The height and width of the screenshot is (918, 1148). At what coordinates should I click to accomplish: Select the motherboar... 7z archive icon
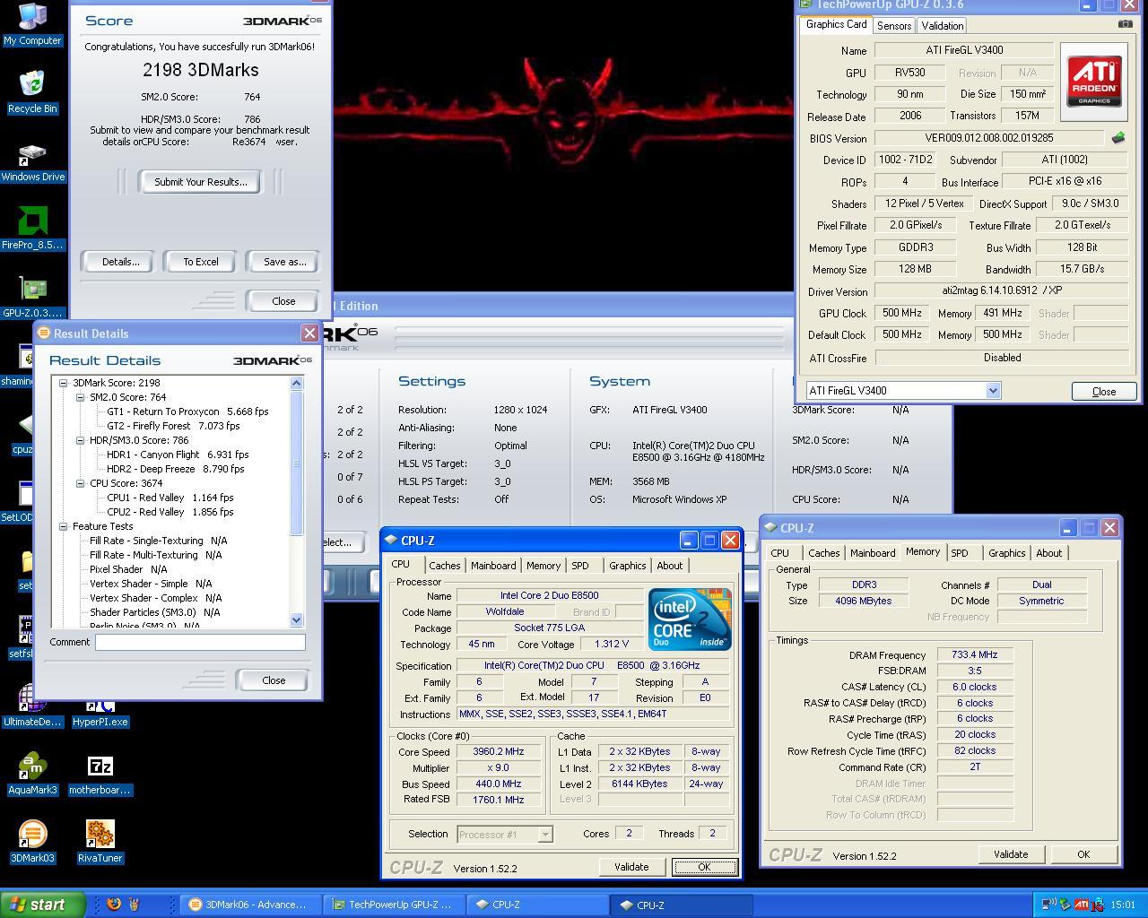click(100, 775)
